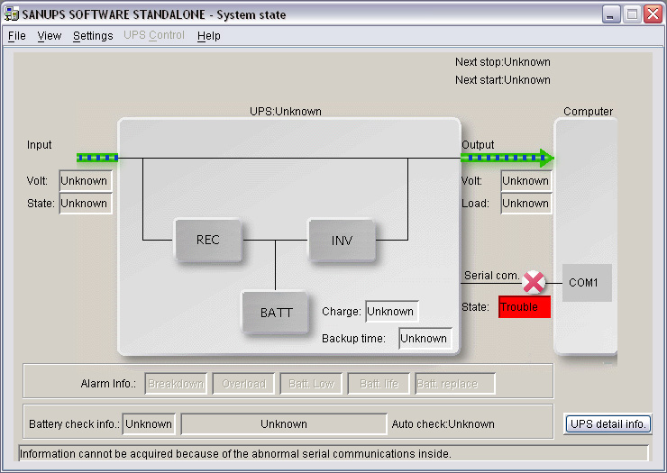The image size is (667, 473).
Task: Click the Computer label
Action: tap(589, 112)
